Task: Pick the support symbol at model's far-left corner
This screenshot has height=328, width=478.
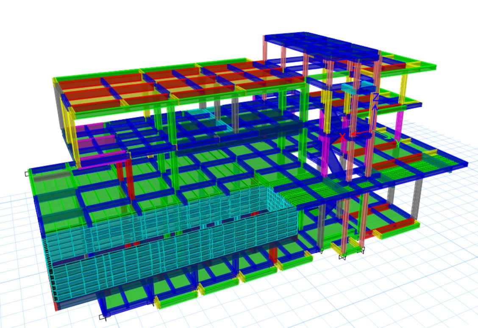Action: (x=28, y=174)
